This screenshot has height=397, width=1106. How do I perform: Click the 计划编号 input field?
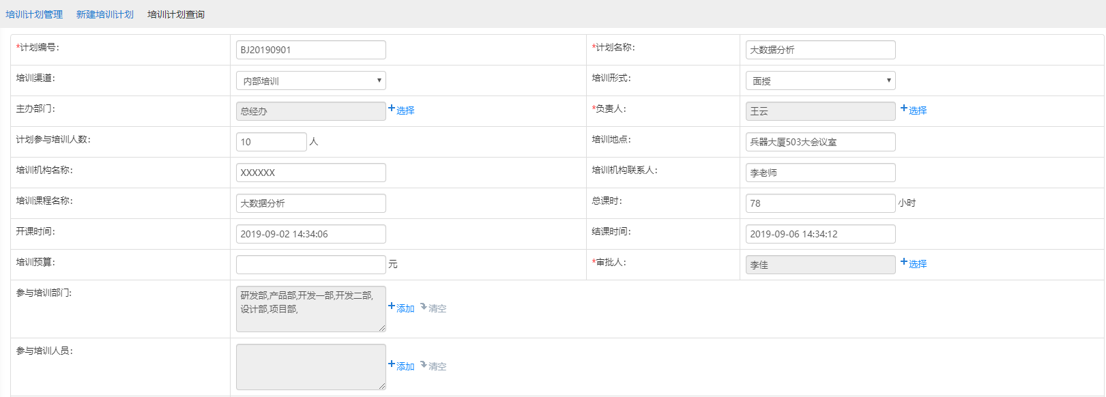[x=310, y=50]
